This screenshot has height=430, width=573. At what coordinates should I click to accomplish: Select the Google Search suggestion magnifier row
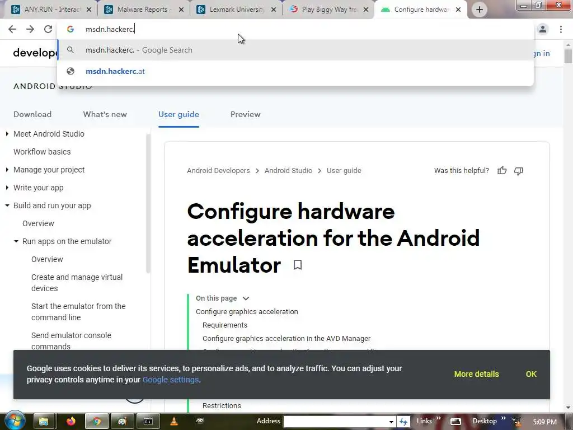(x=295, y=50)
